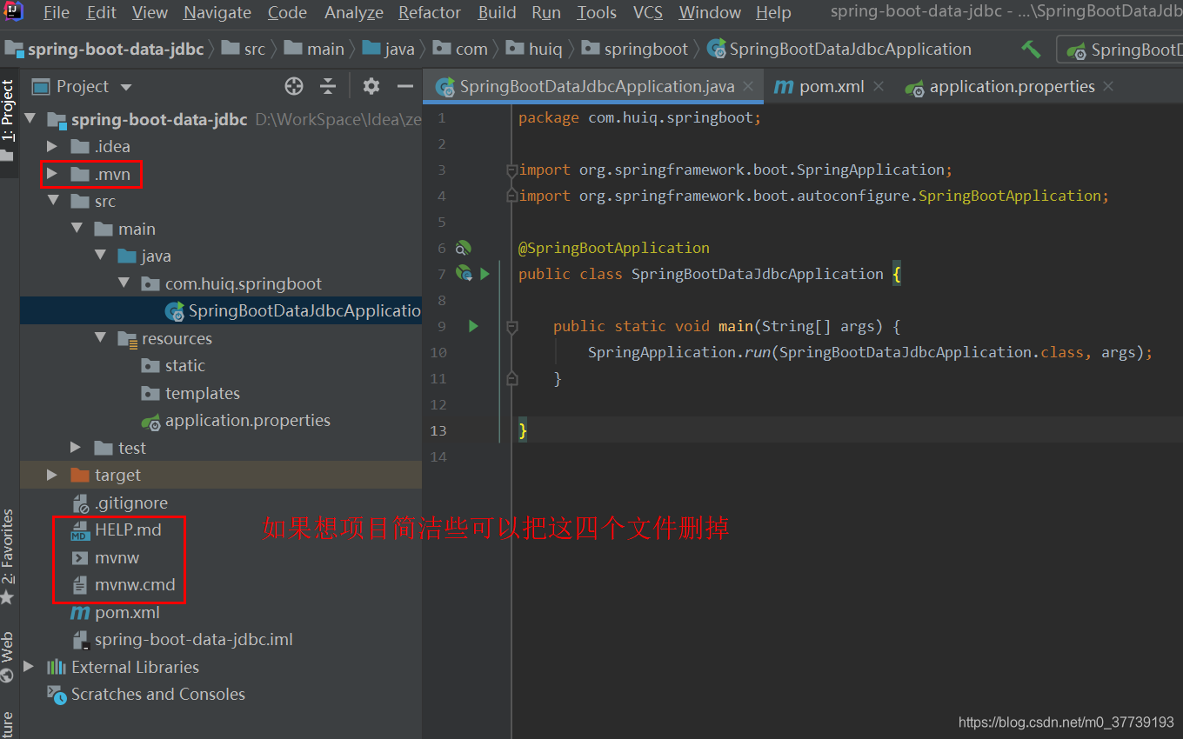Open the Build menu

[497, 12]
